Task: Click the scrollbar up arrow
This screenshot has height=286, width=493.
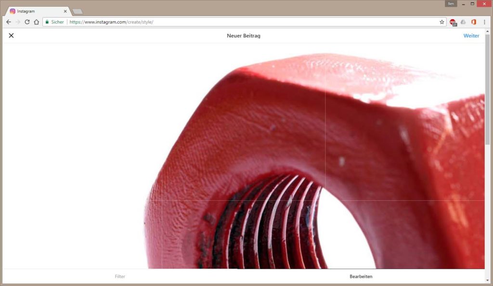Action: click(x=487, y=31)
